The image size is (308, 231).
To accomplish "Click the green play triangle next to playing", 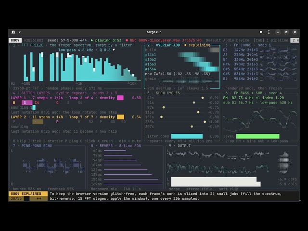I will coord(92,40).
